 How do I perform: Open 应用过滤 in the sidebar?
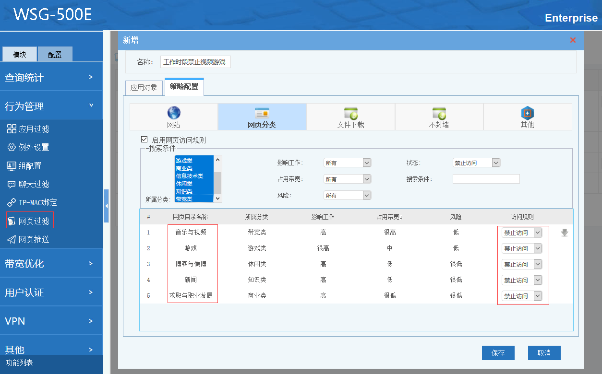coord(34,129)
